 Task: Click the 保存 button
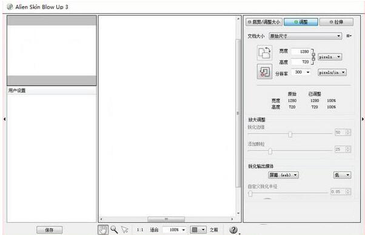click(49, 230)
